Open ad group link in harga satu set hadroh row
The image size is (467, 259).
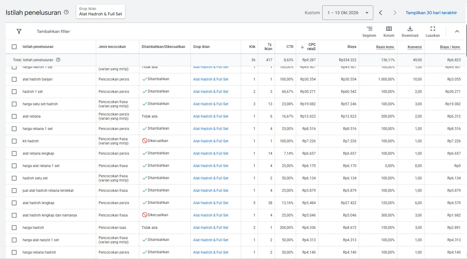pyautogui.click(x=211, y=104)
